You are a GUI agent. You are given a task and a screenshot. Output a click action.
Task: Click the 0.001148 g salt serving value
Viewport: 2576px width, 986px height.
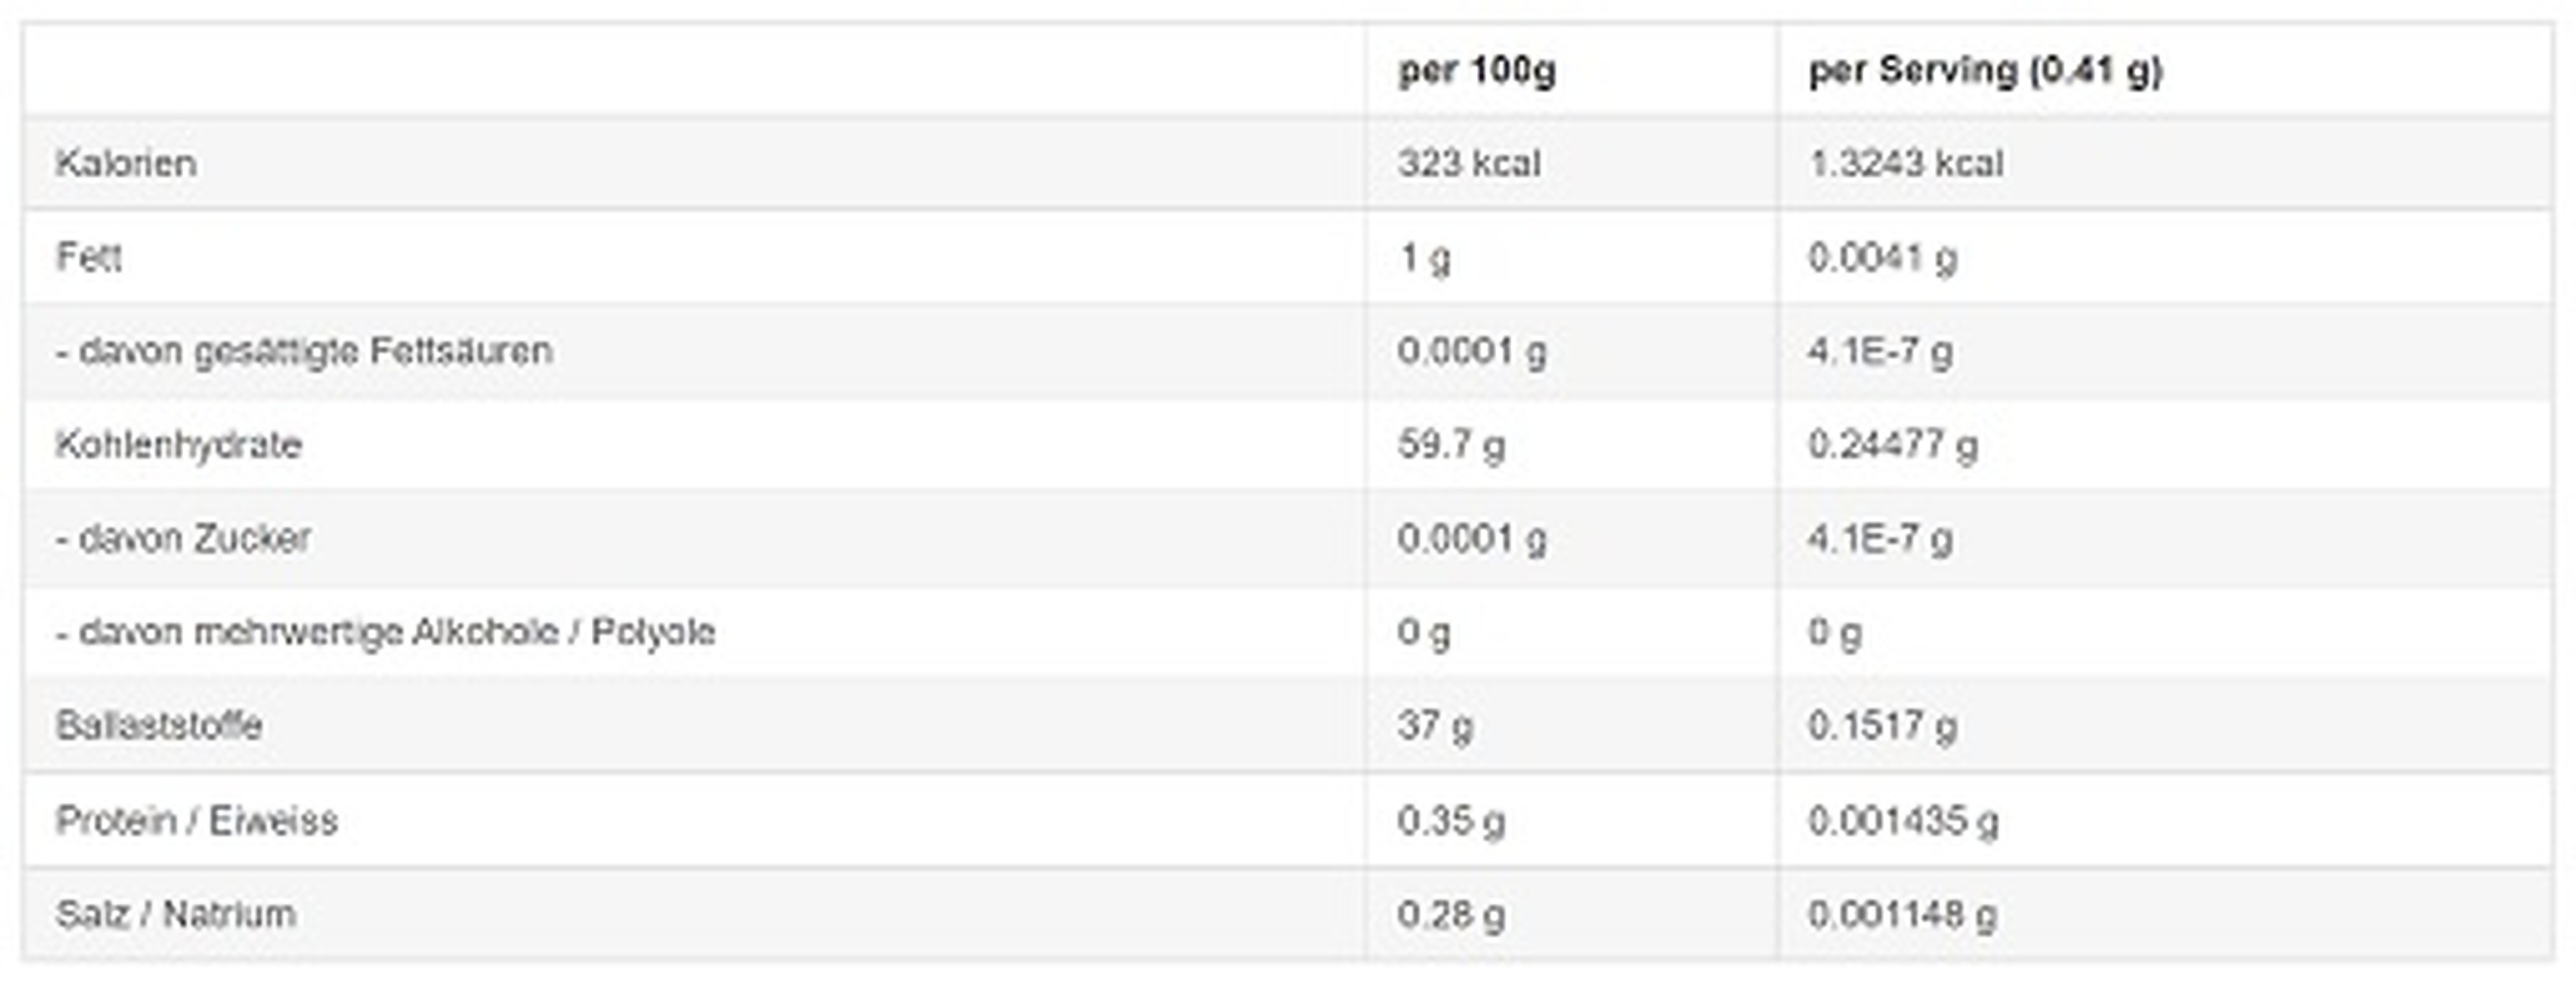pyautogui.click(x=1902, y=914)
